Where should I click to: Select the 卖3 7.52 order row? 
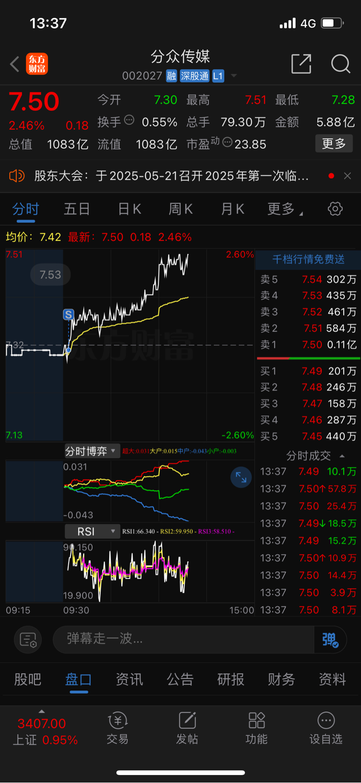(x=308, y=312)
